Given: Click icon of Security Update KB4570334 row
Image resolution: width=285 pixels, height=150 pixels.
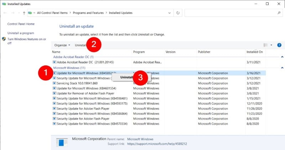Looking at the screenshot, I should click(55, 124).
